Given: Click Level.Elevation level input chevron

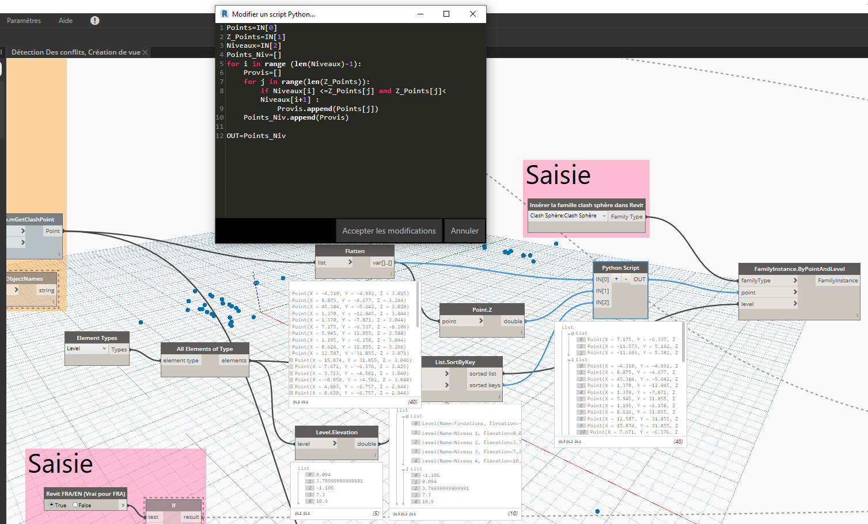Looking at the screenshot, I should (x=334, y=443).
